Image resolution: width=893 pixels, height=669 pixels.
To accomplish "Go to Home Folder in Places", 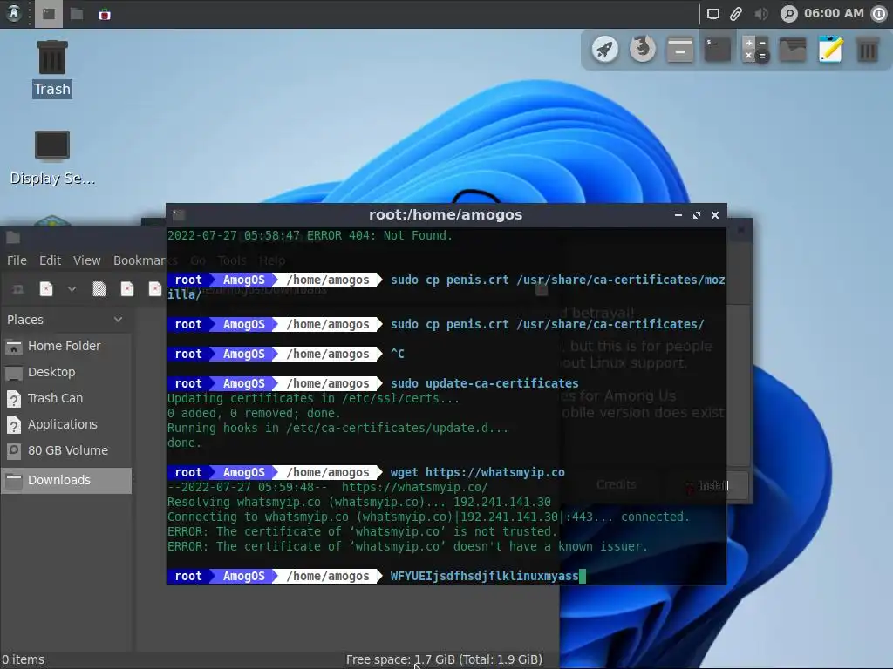I will coord(66,346).
